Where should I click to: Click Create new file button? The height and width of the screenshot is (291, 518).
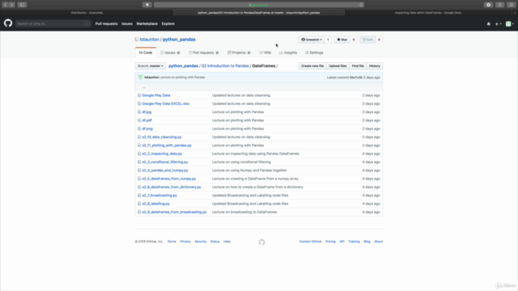pos(312,66)
